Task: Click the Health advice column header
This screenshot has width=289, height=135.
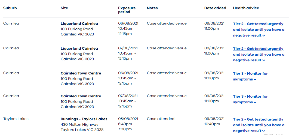Action: pos(246,8)
